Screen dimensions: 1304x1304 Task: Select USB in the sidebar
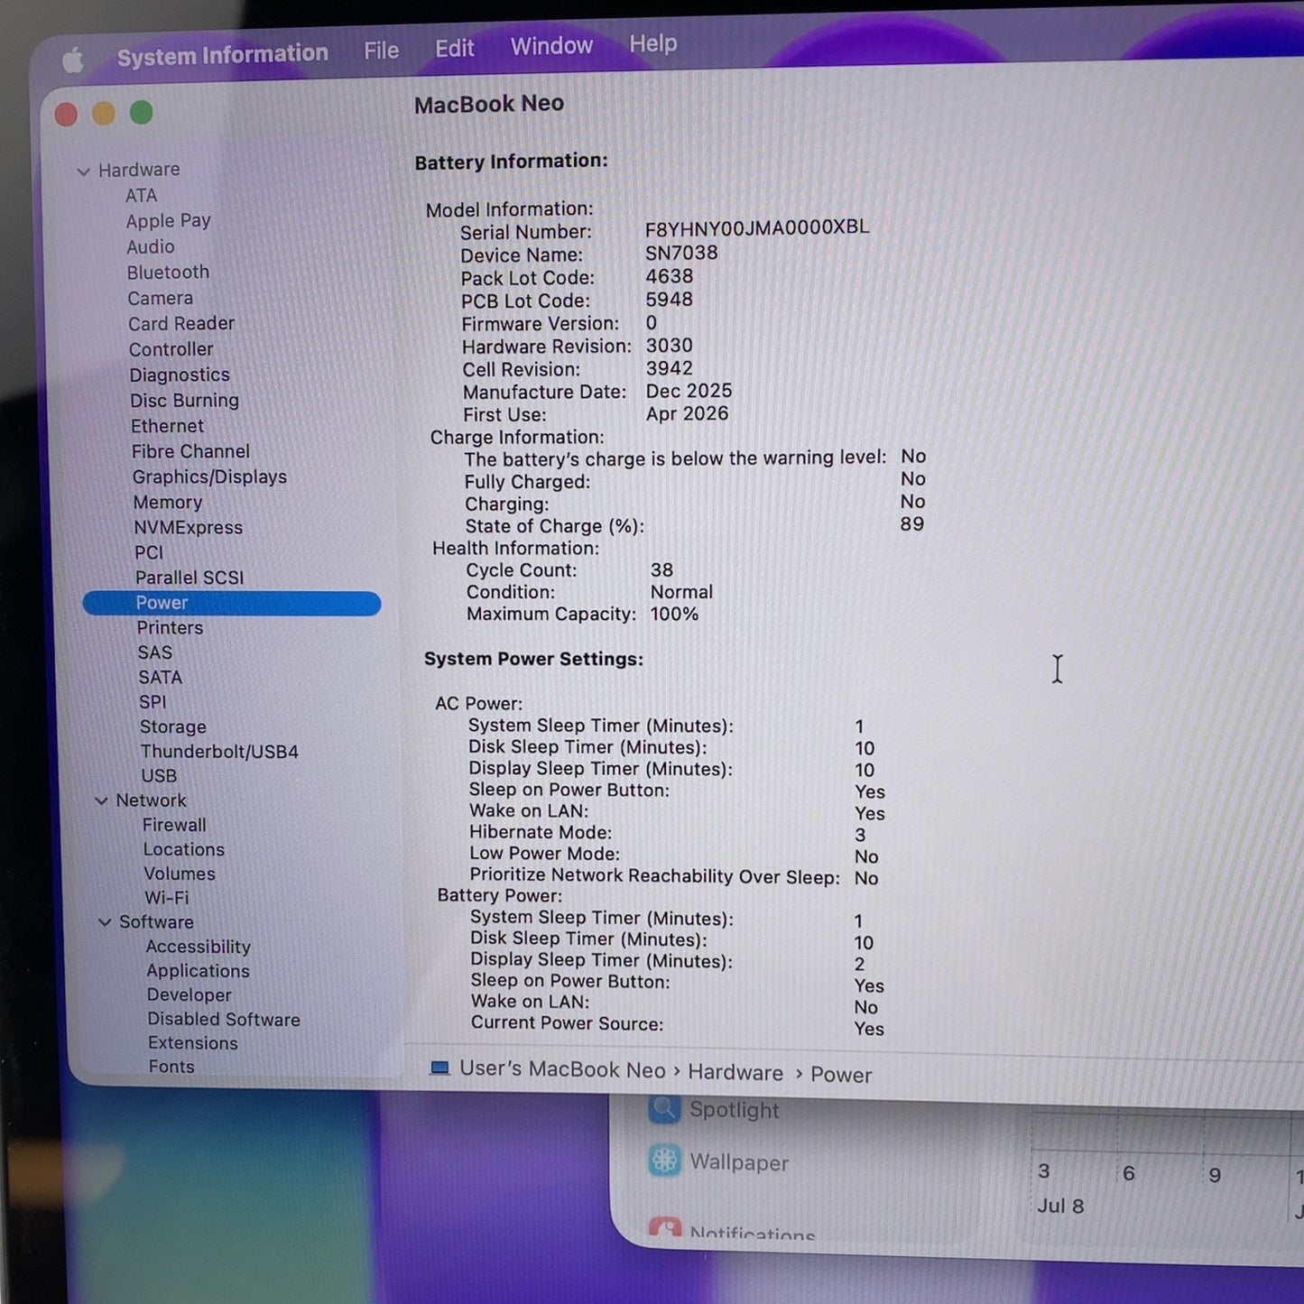[x=159, y=776]
